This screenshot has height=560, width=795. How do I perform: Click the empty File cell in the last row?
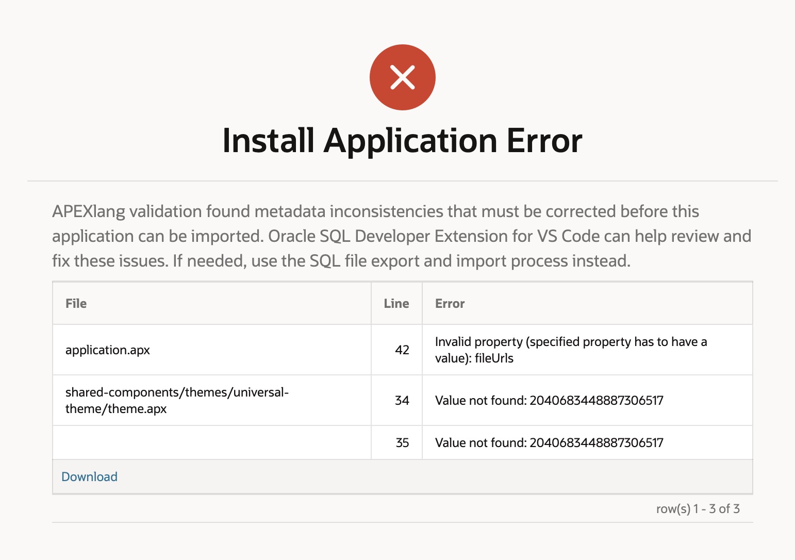[212, 442]
